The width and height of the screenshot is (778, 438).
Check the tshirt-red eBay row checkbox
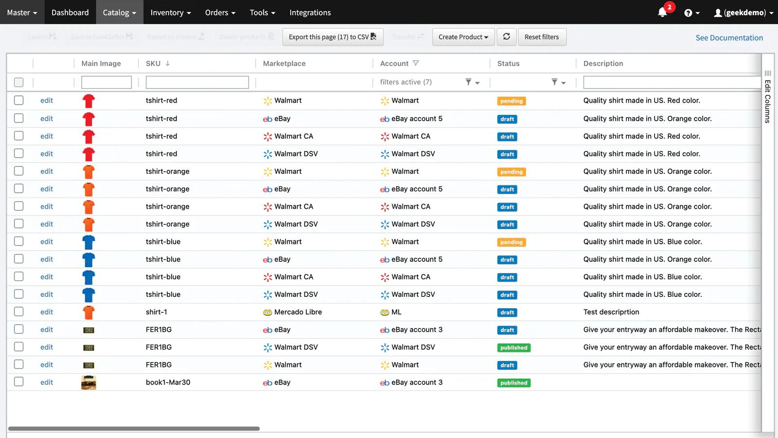click(x=18, y=118)
